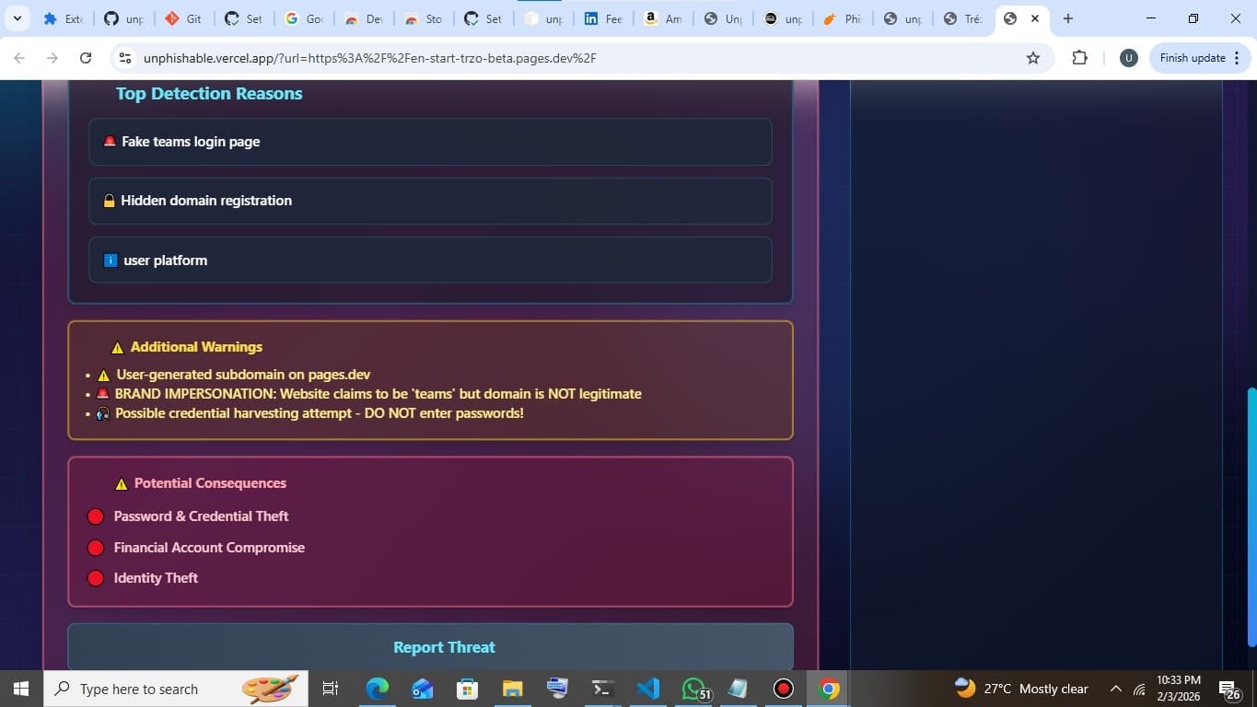Click the padlock icon next to 'Hidden domain registration'
The height and width of the screenshot is (707, 1257).
[109, 200]
